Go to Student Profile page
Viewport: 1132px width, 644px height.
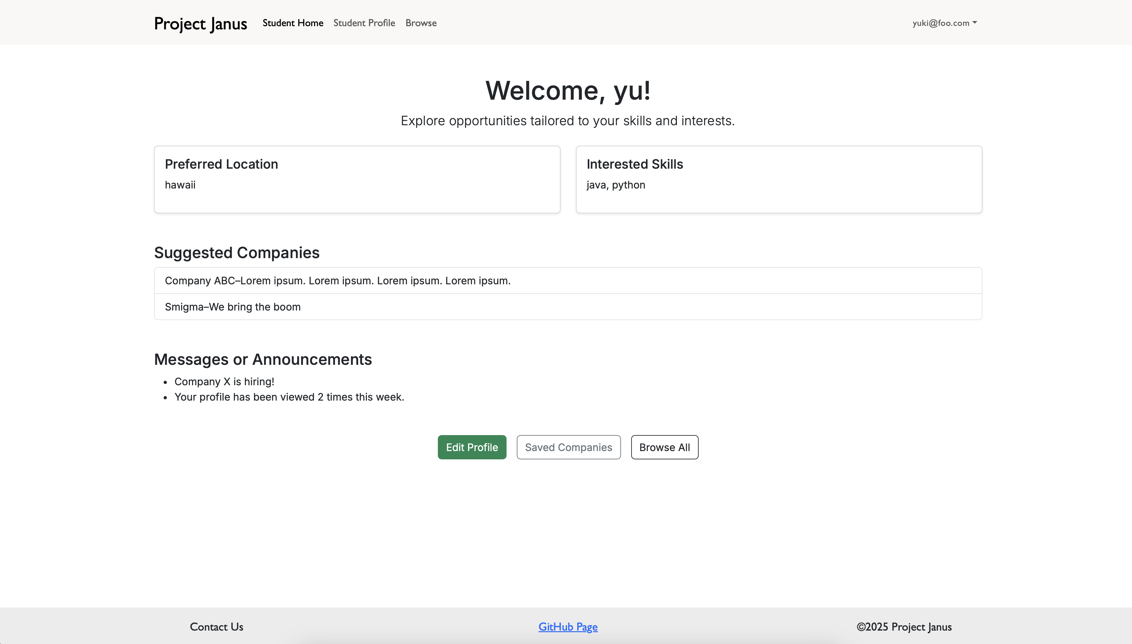[364, 23]
